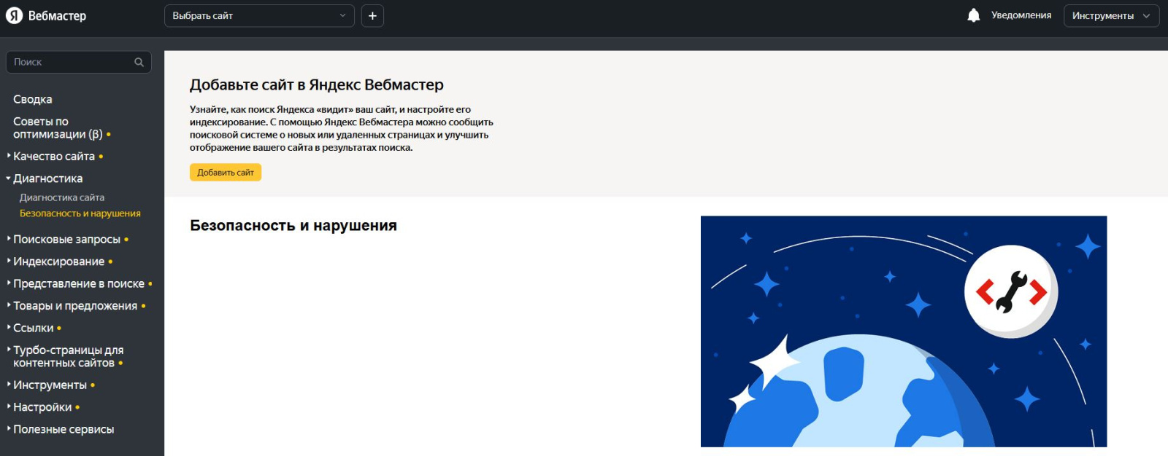Expand the Индексирование section
Viewport: 1168px width, 456px height.
tap(59, 262)
